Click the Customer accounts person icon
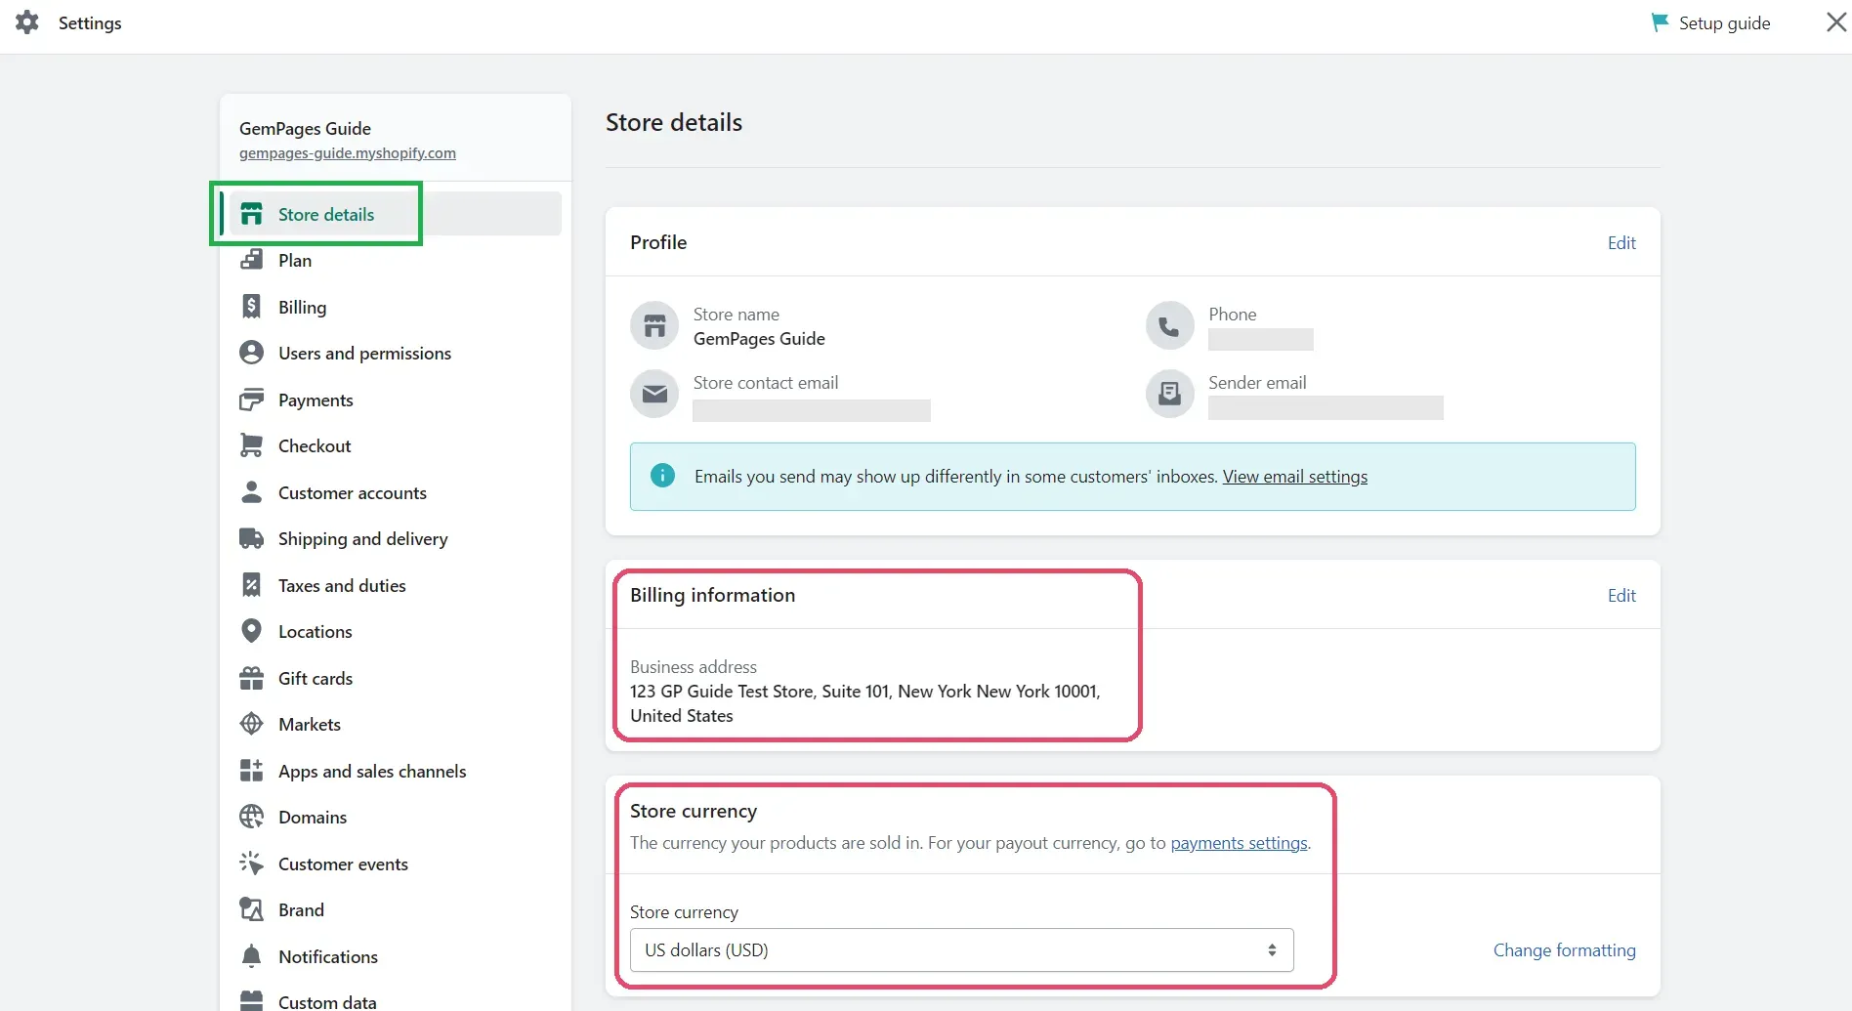The image size is (1852, 1011). click(x=251, y=492)
